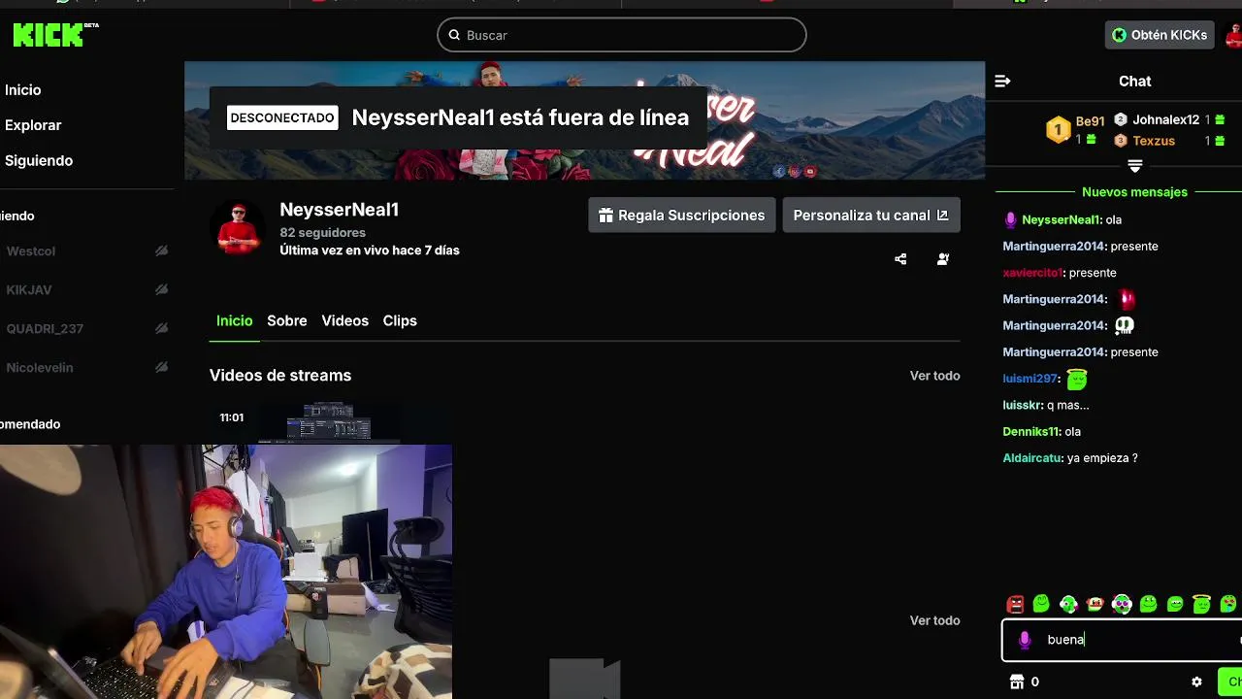The width and height of the screenshot is (1242, 699).
Task: Click Aldaircatu username in chat
Action: tap(1033, 458)
